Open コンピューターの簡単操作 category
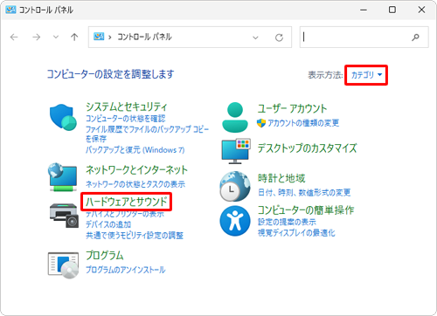This screenshot has width=437, height=316. tap(306, 210)
